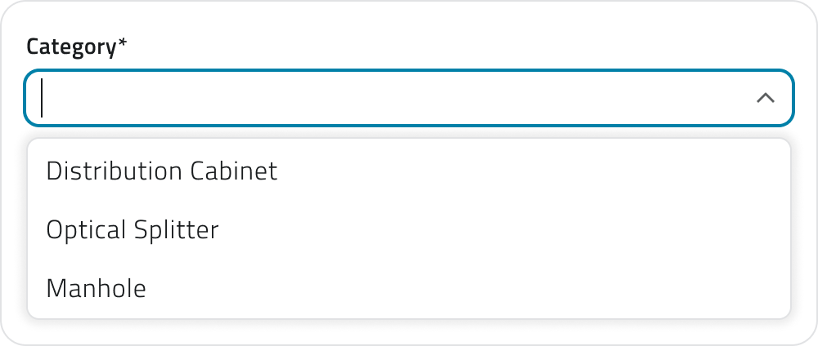Screen dimensions: 818x346
Task: Collapse the Category dropdown with the chevron
Action: [x=765, y=99]
